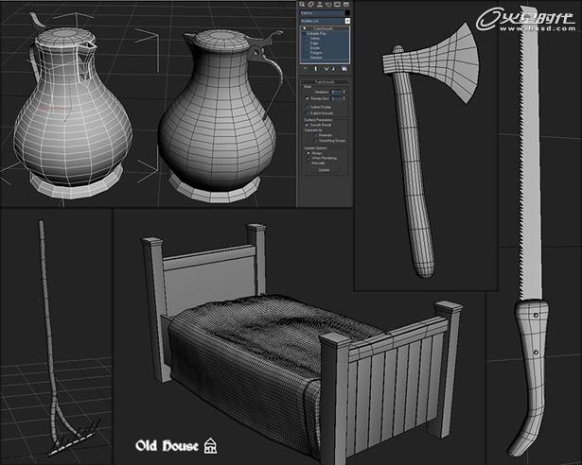Open the Create tab in command panel
Viewport: 582px width, 465px height.
coord(302,5)
